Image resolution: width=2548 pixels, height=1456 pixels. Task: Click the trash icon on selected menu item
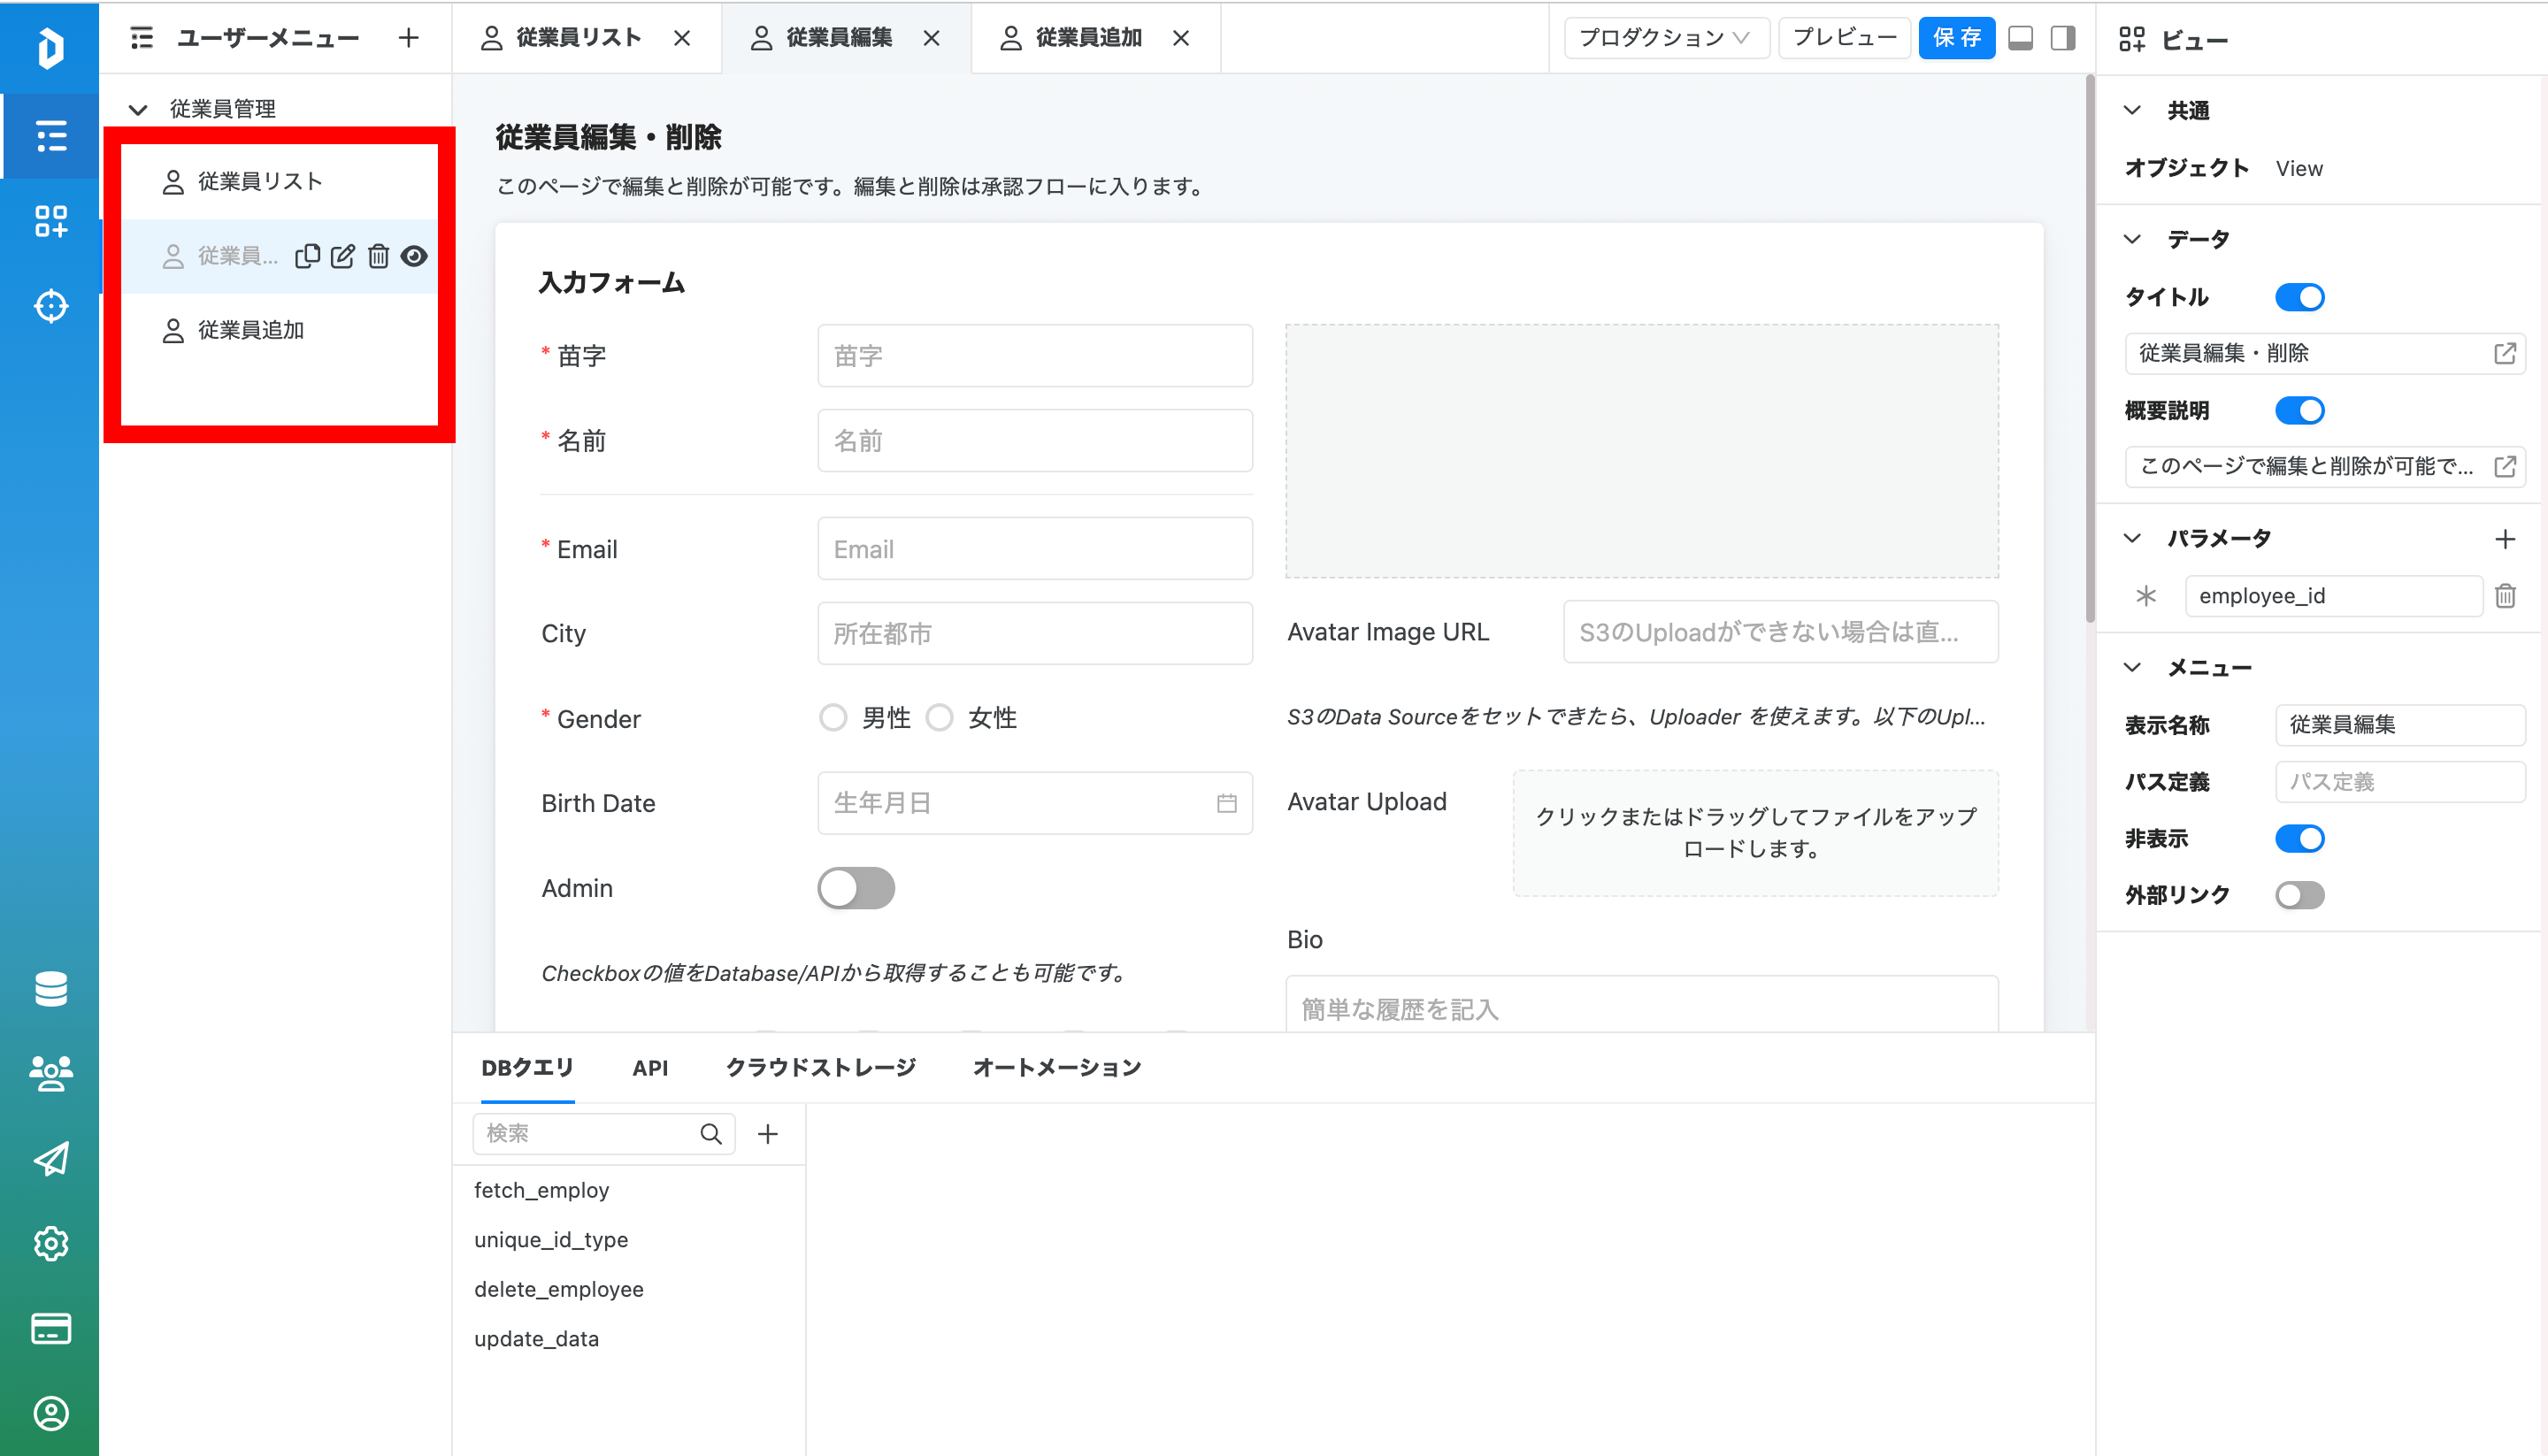[x=378, y=256]
